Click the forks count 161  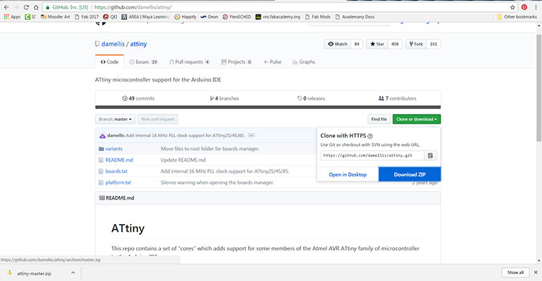coord(433,44)
